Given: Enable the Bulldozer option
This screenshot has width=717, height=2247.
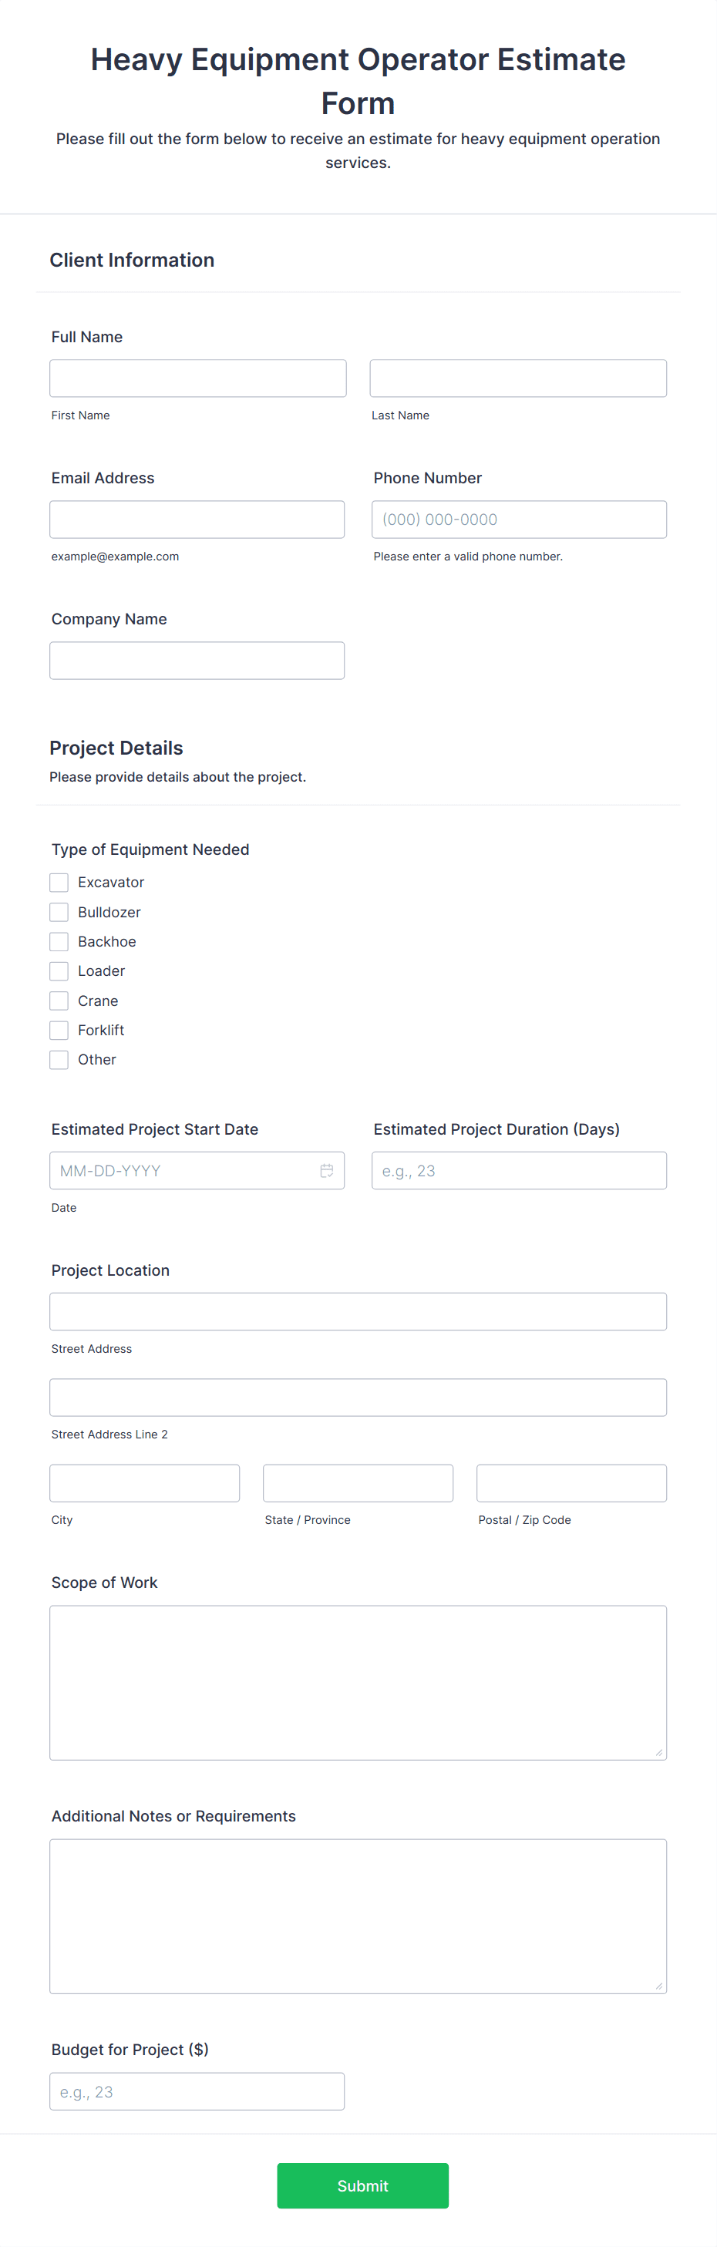Looking at the screenshot, I should click(59, 912).
